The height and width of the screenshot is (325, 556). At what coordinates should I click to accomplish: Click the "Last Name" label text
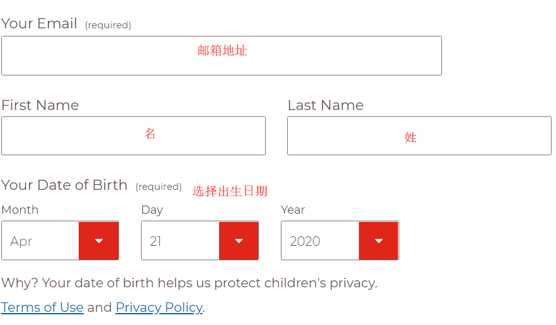click(x=326, y=105)
